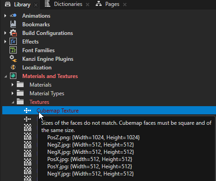Select the red Textures folder label
Image resolution: width=216 pixels, height=181 pixels.
[x=39, y=102]
